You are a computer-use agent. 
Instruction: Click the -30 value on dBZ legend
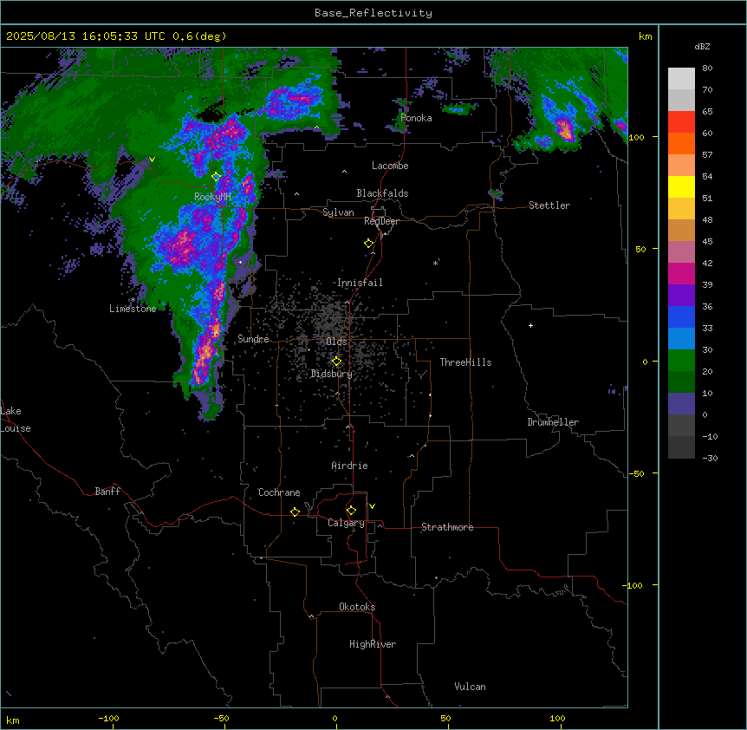point(710,459)
